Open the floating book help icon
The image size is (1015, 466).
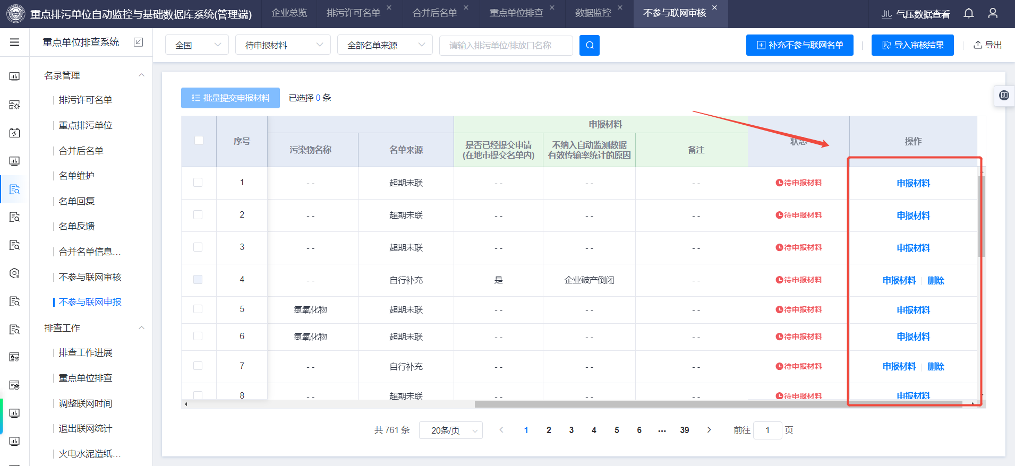(1004, 96)
